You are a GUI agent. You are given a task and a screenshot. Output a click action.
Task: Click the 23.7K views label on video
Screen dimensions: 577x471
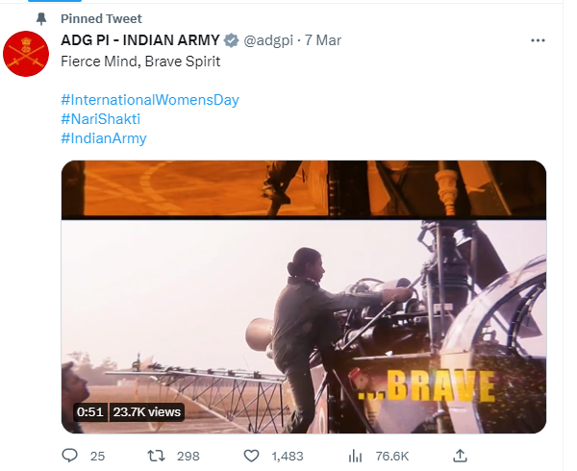pyautogui.click(x=146, y=411)
